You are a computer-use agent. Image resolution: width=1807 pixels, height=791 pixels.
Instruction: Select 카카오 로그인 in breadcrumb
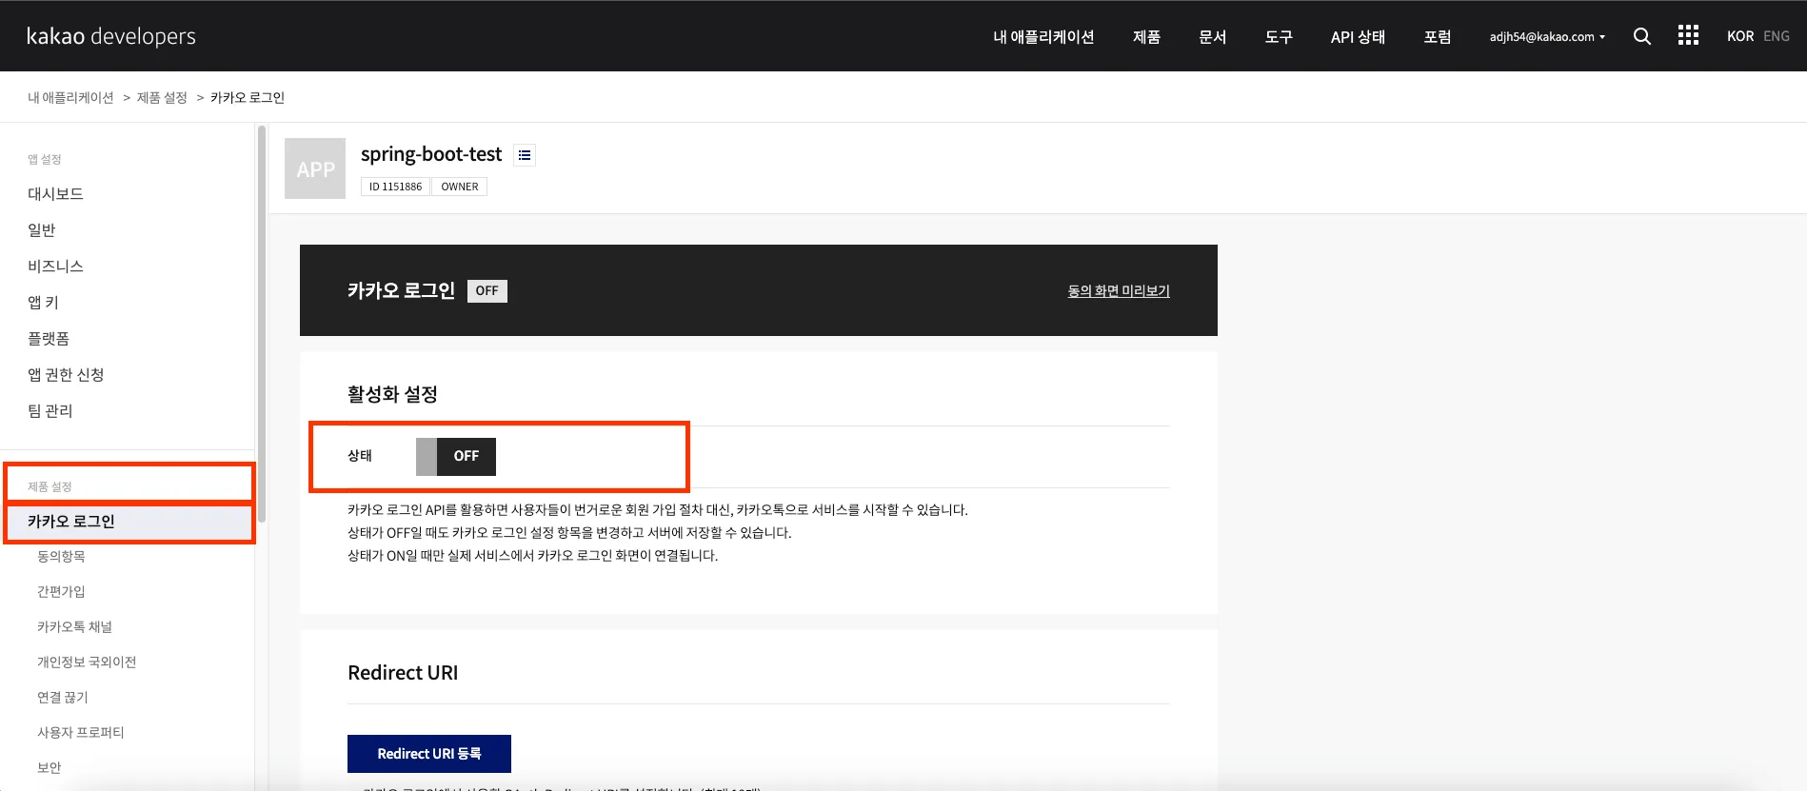coord(248,97)
